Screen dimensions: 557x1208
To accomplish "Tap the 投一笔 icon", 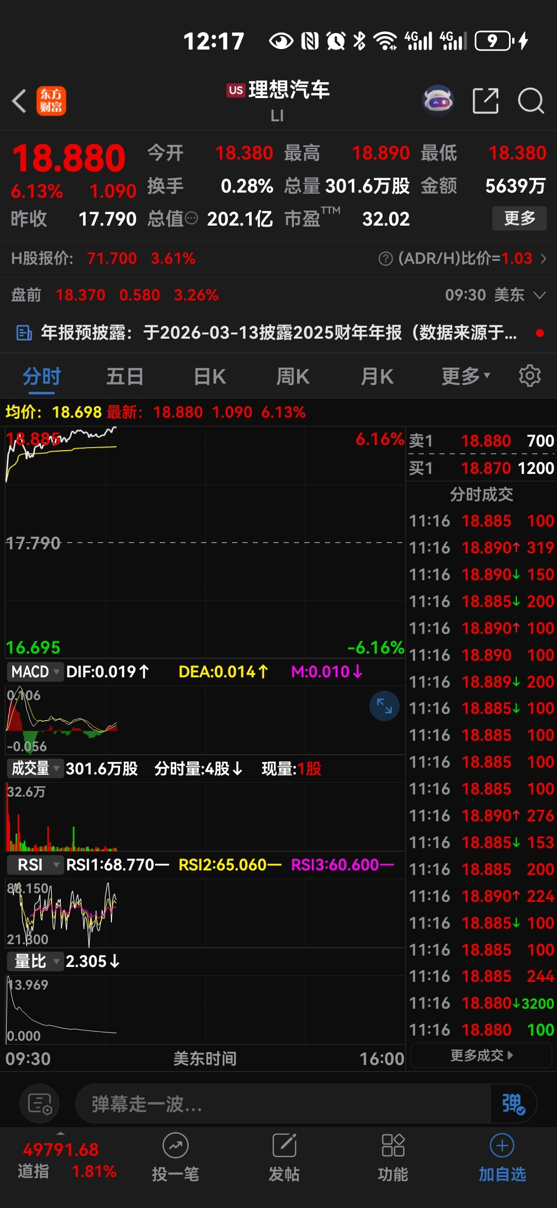I will pos(175,1157).
